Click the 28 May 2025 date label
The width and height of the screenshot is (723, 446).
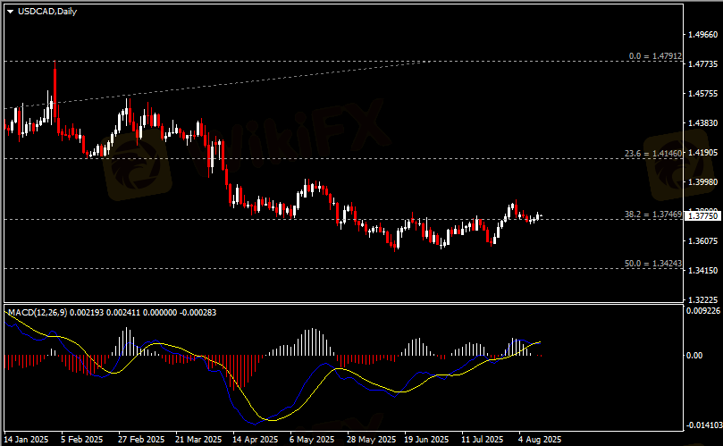[371, 440]
